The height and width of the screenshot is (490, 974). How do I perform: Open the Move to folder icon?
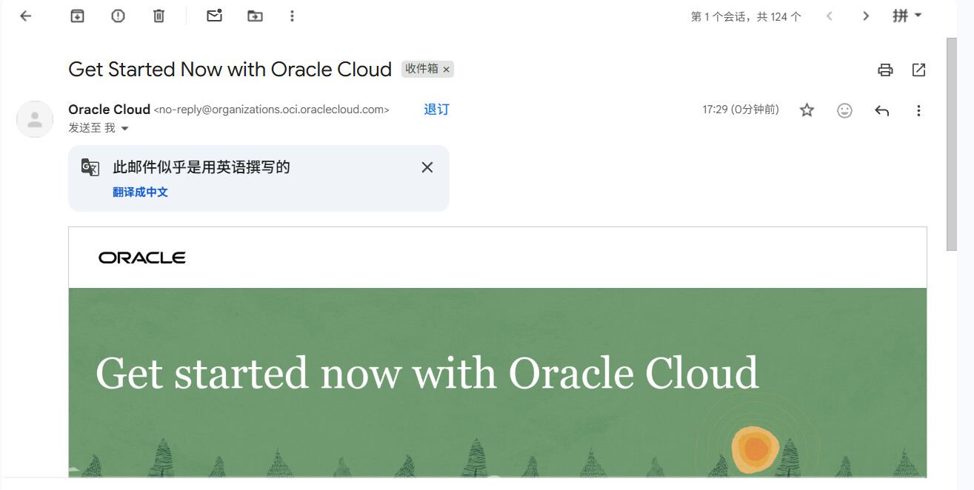click(x=255, y=16)
